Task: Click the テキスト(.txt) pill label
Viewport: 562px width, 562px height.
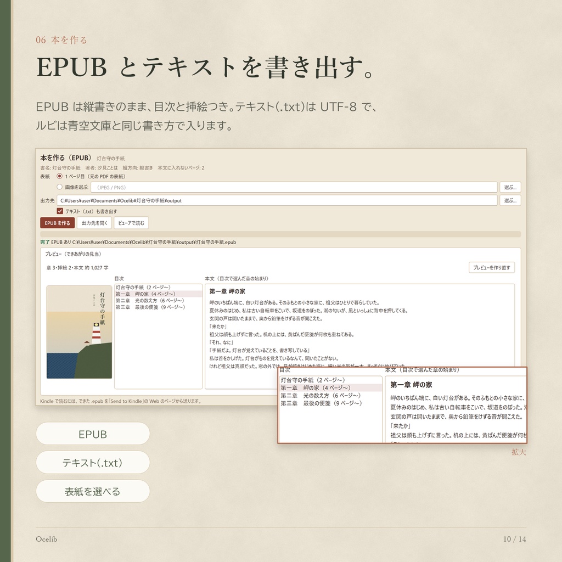Action: pos(92,463)
